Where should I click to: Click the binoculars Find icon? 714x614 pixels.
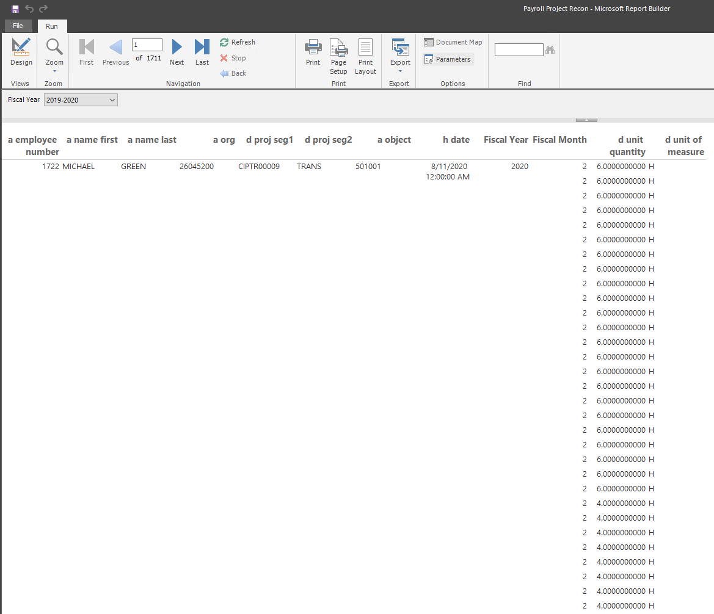click(550, 50)
